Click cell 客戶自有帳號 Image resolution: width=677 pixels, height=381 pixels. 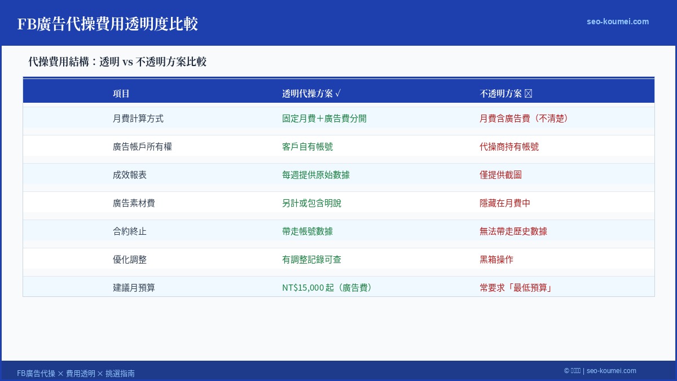click(307, 147)
